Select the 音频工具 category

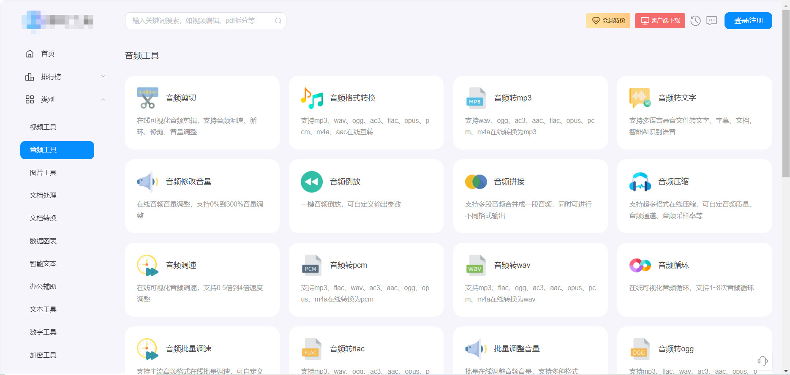pos(57,150)
